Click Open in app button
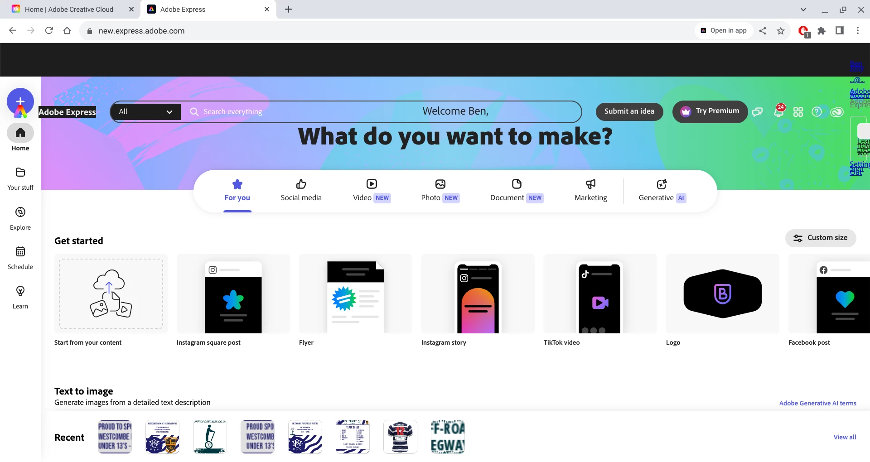The width and height of the screenshot is (870, 462). coord(724,31)
